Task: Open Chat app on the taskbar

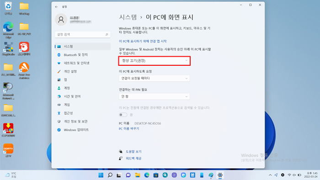Action: (x=128, y=175)
